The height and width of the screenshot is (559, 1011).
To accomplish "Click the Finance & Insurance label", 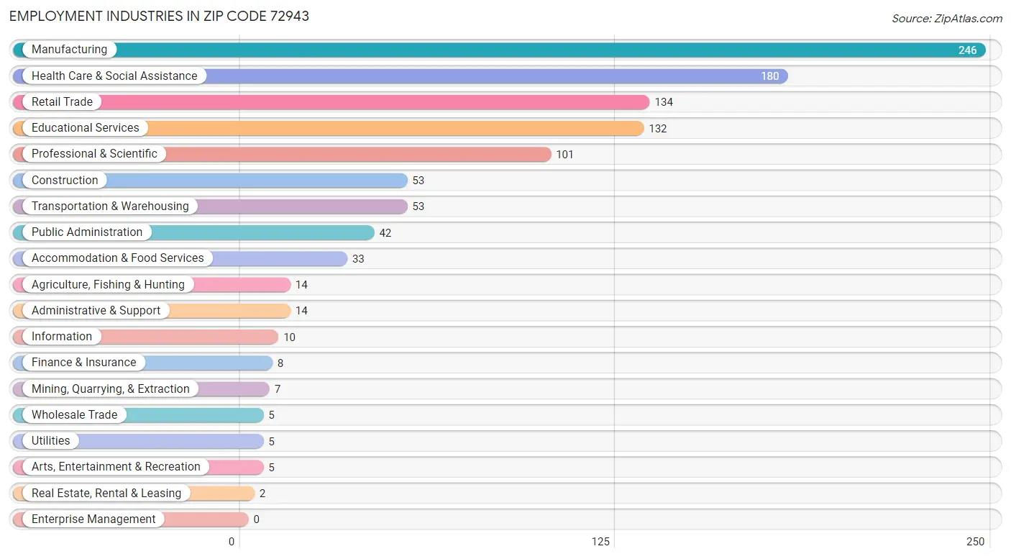I will coord(84,362).
